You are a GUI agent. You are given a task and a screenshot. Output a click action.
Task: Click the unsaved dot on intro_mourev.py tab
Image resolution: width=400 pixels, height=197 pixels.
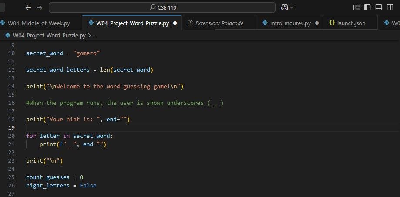tap(316, 23)
